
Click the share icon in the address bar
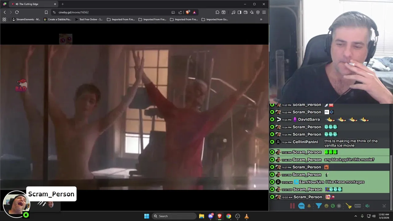click(180, 12)
